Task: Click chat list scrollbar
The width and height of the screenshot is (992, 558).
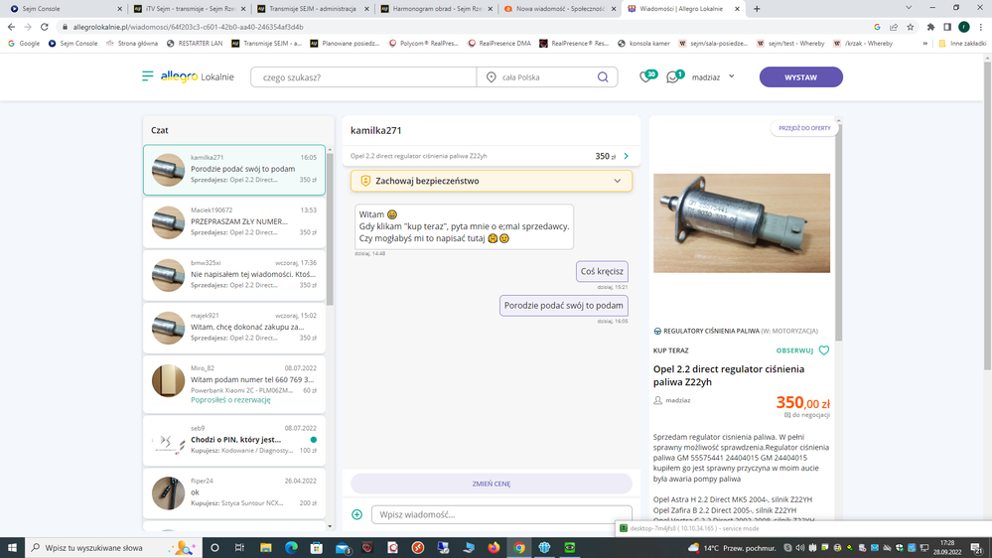Action: pos(330,227)
